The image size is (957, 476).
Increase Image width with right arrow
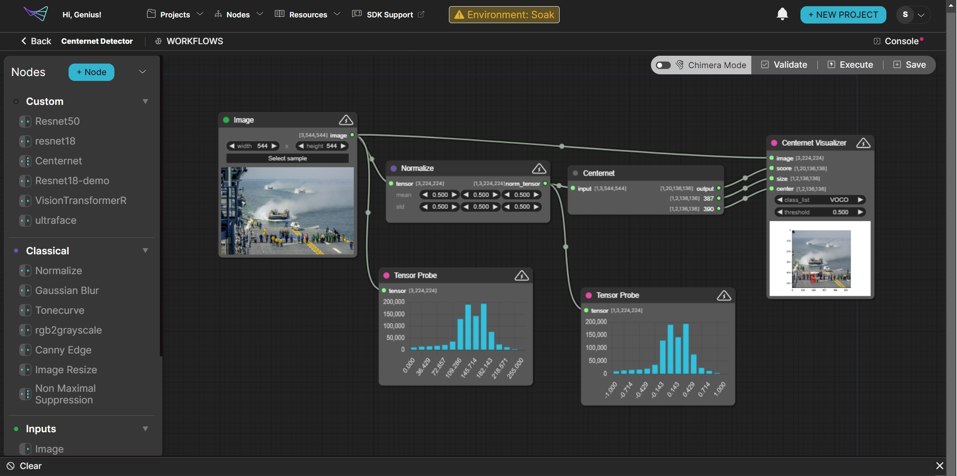274,146
